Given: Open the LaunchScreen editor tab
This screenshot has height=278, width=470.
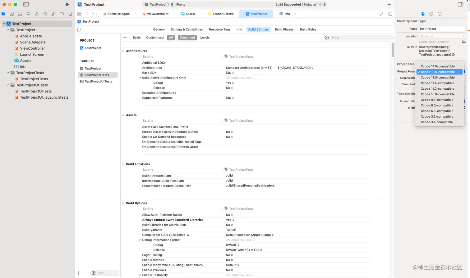Looking at the screenshot, I should (x=221, y=14).
